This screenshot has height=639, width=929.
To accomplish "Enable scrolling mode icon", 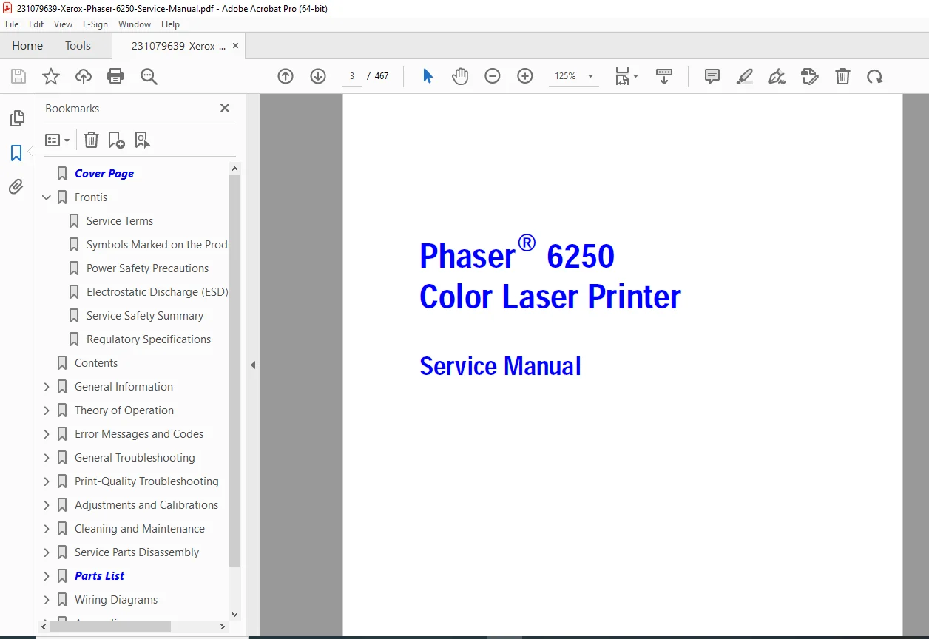I will [x=664, y=76].
